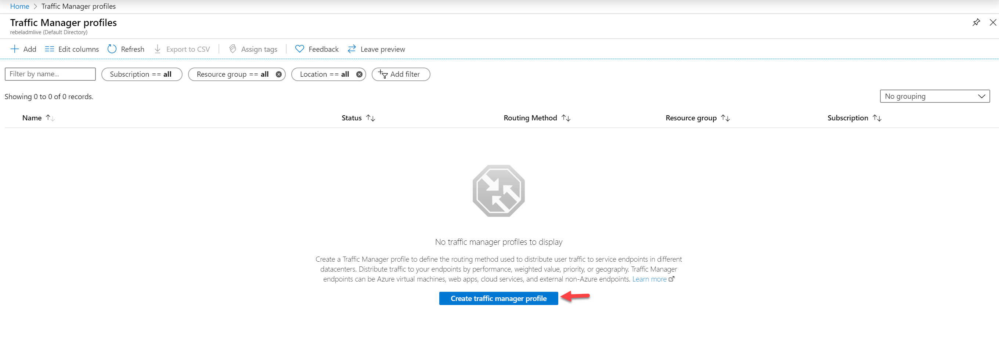Click Leave preview swap icon
The height and width of the screenshot is (363, 999).
click(352, 49)
